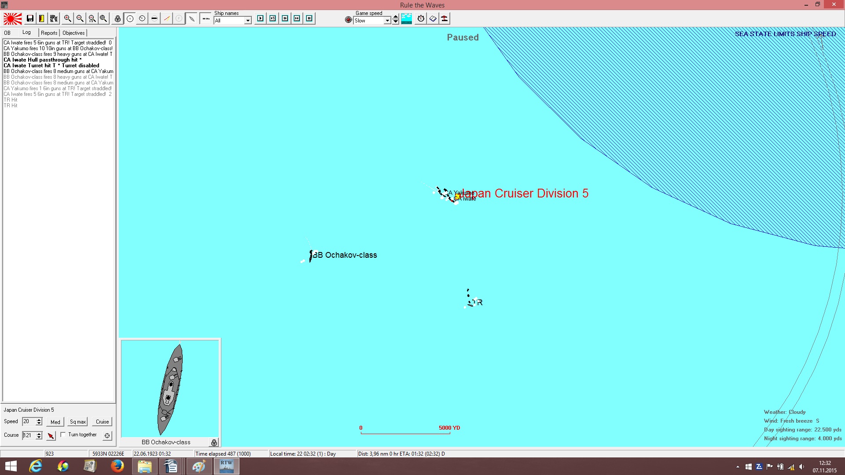Viewport: 845px width, 475px height.
Task: Click the rising sun flag icon
Action: [13, 18]
